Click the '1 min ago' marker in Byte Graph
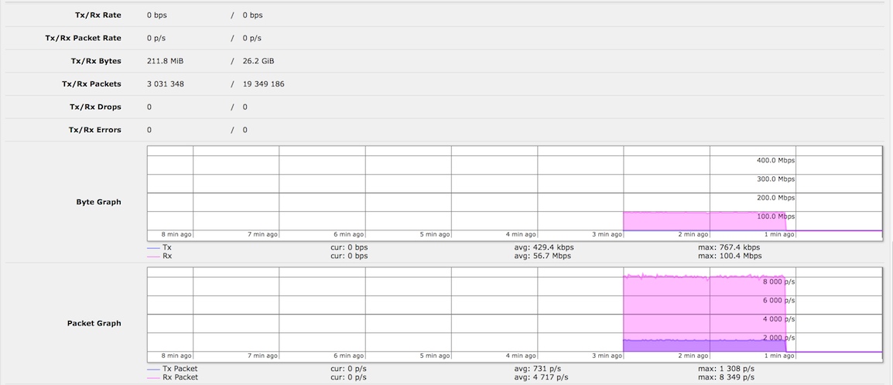Viewport: 893px width, 385px height. [778, 234]
